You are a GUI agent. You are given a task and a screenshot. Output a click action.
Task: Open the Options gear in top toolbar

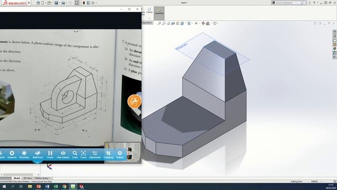tap(93, 3)
